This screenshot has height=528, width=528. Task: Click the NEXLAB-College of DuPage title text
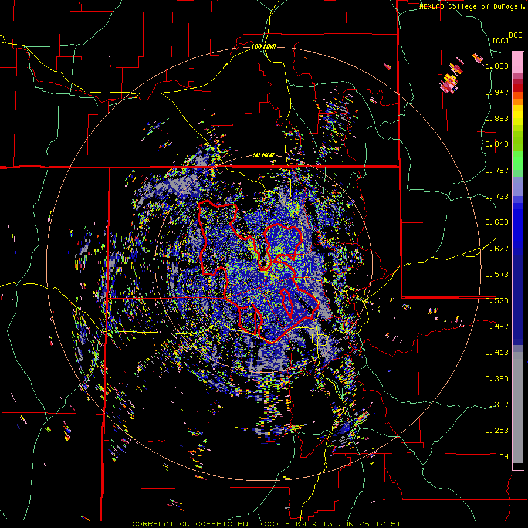click(x=470, y=6)
